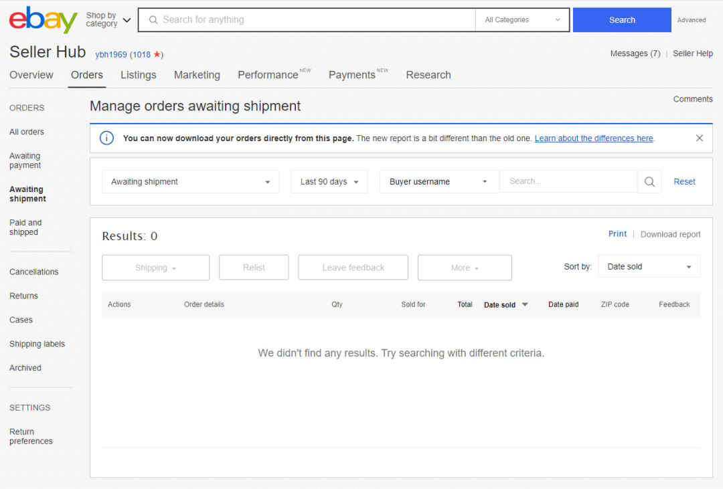Switch to the Listings tab

pos(138,75)
